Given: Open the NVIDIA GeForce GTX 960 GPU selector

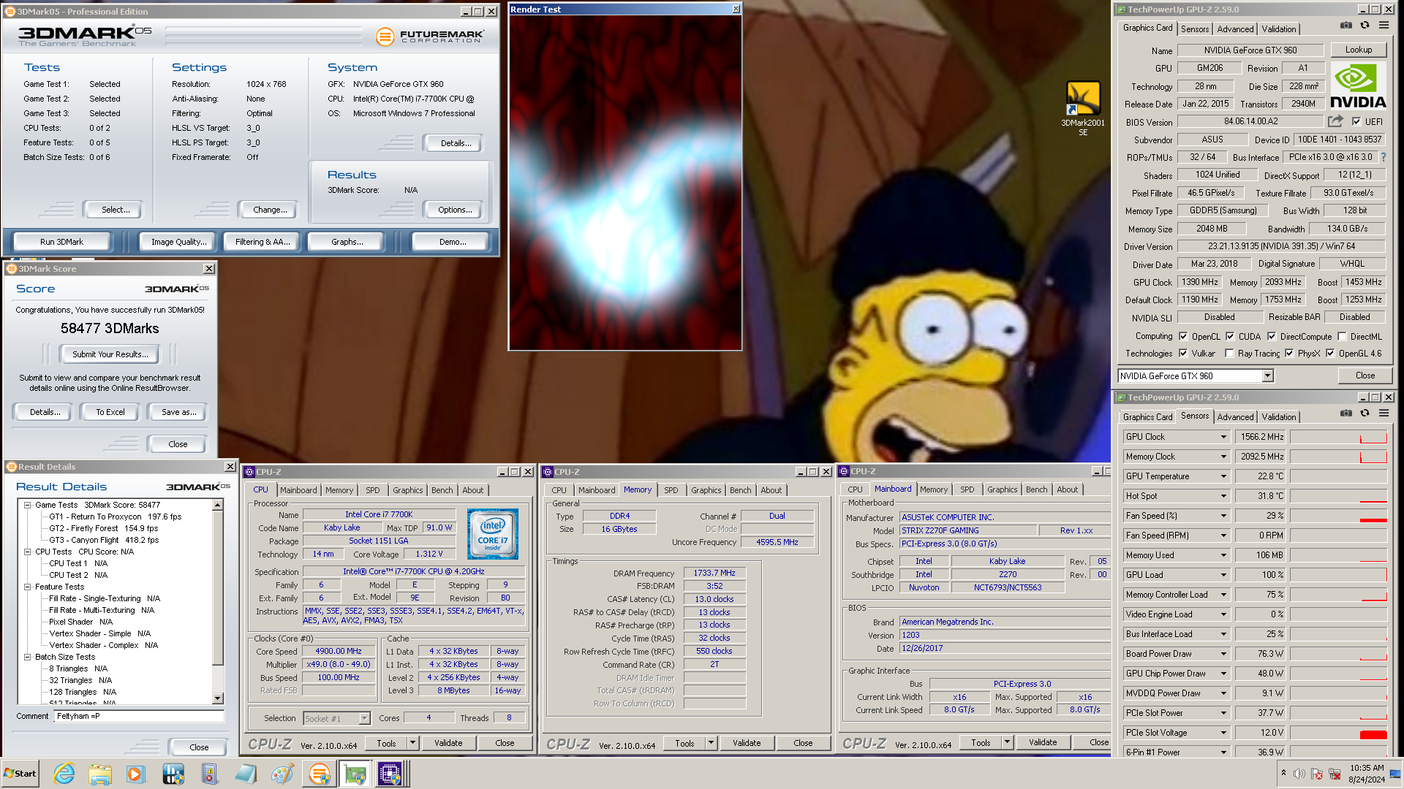Looking at the screenshot, I should 1196,376.
